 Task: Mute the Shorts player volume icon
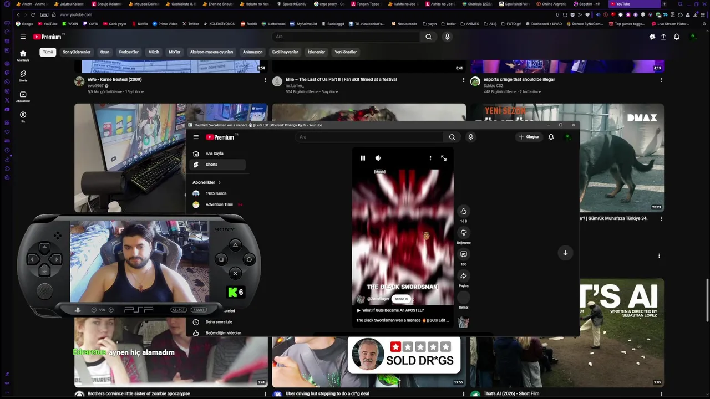[378, 158]
